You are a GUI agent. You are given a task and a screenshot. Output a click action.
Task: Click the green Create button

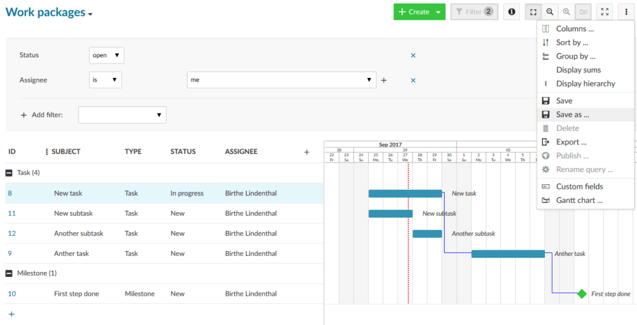414,12
